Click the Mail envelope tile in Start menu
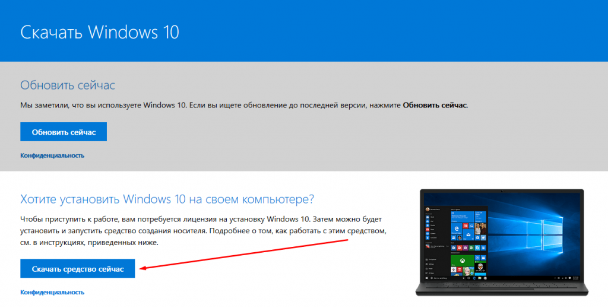This screenshot has height=308, width=608. click(468, 235)
